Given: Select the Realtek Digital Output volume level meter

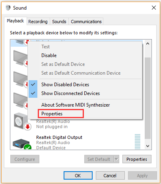Looking at the screenshot, I should pyautogui.click(x=138, y=142).
